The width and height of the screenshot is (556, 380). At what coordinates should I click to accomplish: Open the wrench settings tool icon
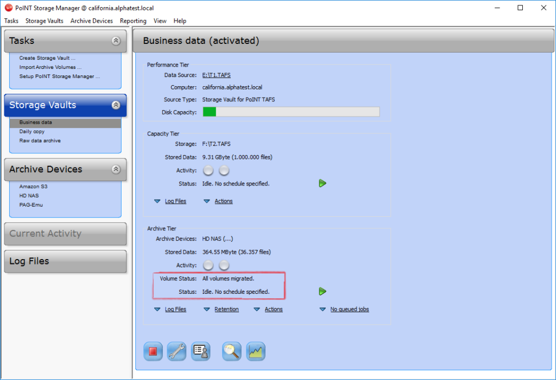point(176,351)
